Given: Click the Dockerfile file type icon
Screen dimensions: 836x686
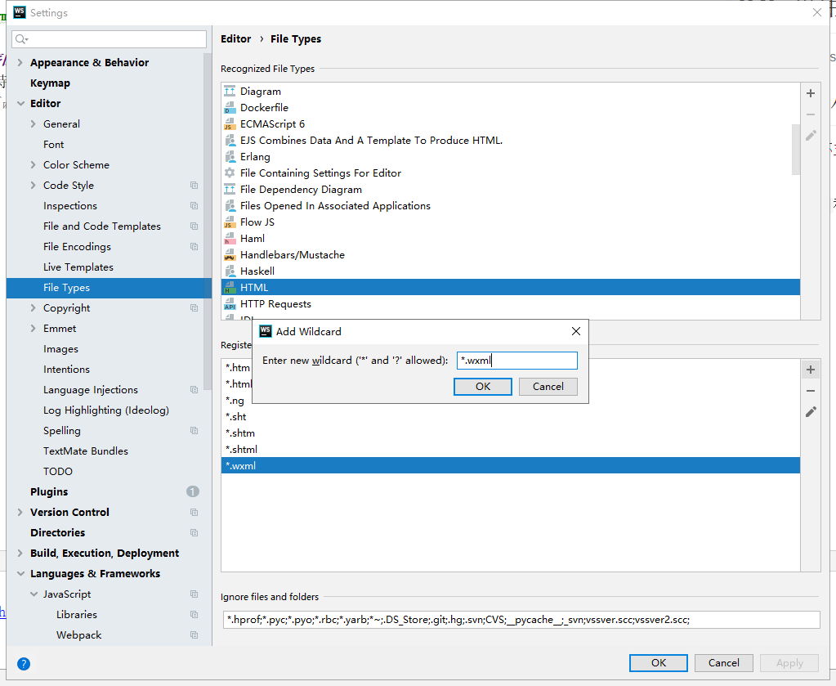Looking at the screenshot, I should coord(230,108).
